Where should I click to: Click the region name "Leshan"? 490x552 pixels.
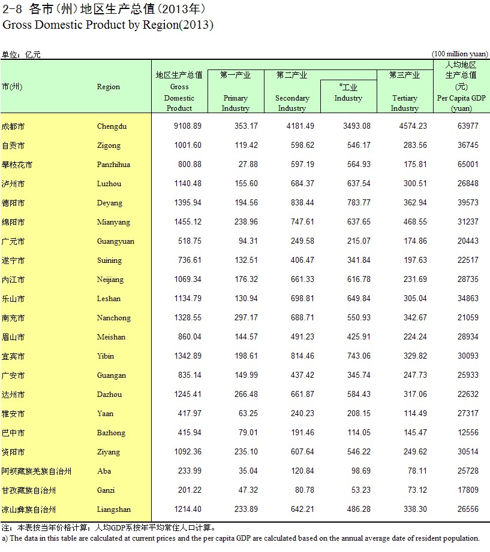[x=109, y=299]
